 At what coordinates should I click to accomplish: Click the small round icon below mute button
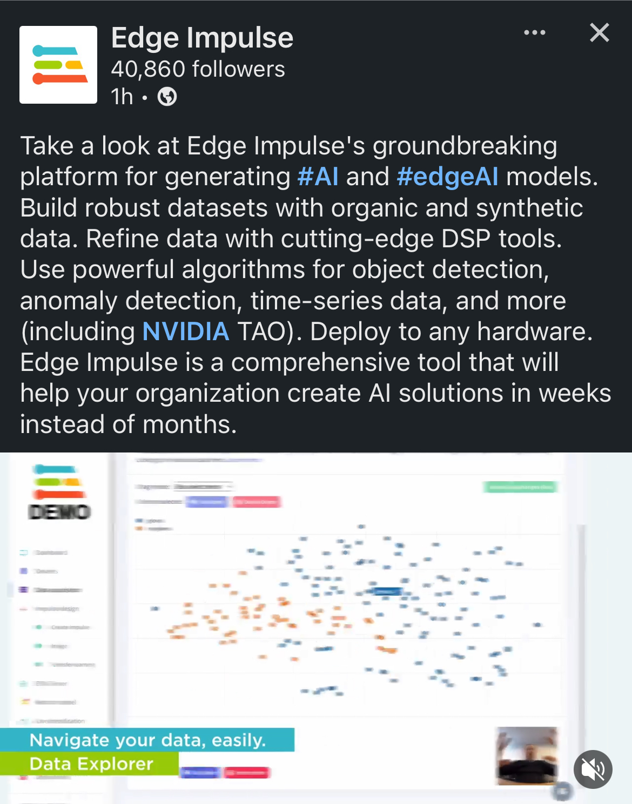pyautogui.click(x=562, y=792)
